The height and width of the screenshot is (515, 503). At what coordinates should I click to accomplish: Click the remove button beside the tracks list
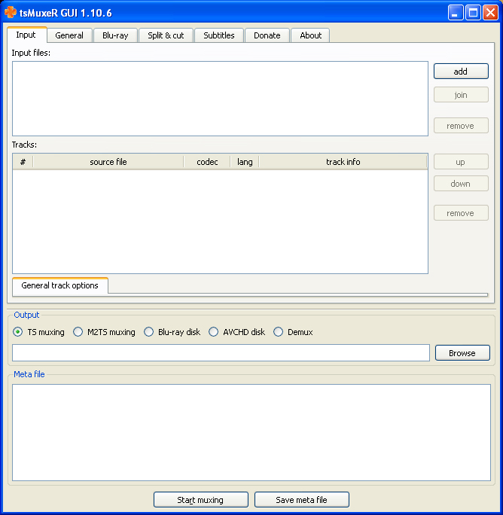click(461, 213)
